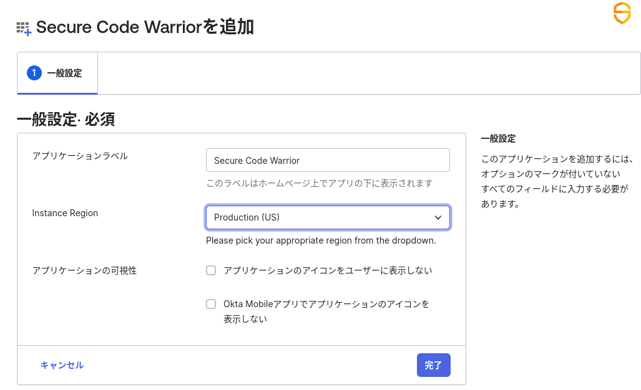Click the Secure Code Warrior shield logo
The width and height of the screenshot is (641, 390).
pyautogui.click(x=622, y=13)
